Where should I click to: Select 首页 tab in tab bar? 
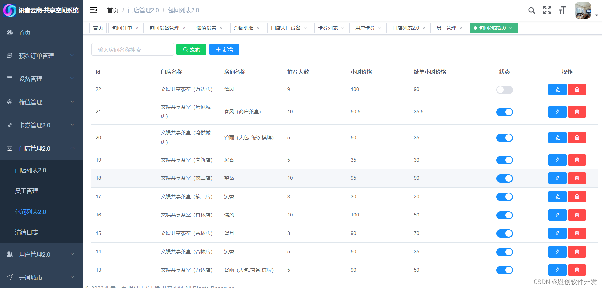(98, 28)
